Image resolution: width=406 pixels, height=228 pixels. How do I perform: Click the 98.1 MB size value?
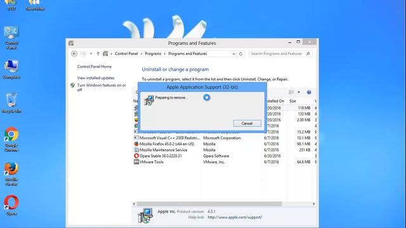pos(303,144)
